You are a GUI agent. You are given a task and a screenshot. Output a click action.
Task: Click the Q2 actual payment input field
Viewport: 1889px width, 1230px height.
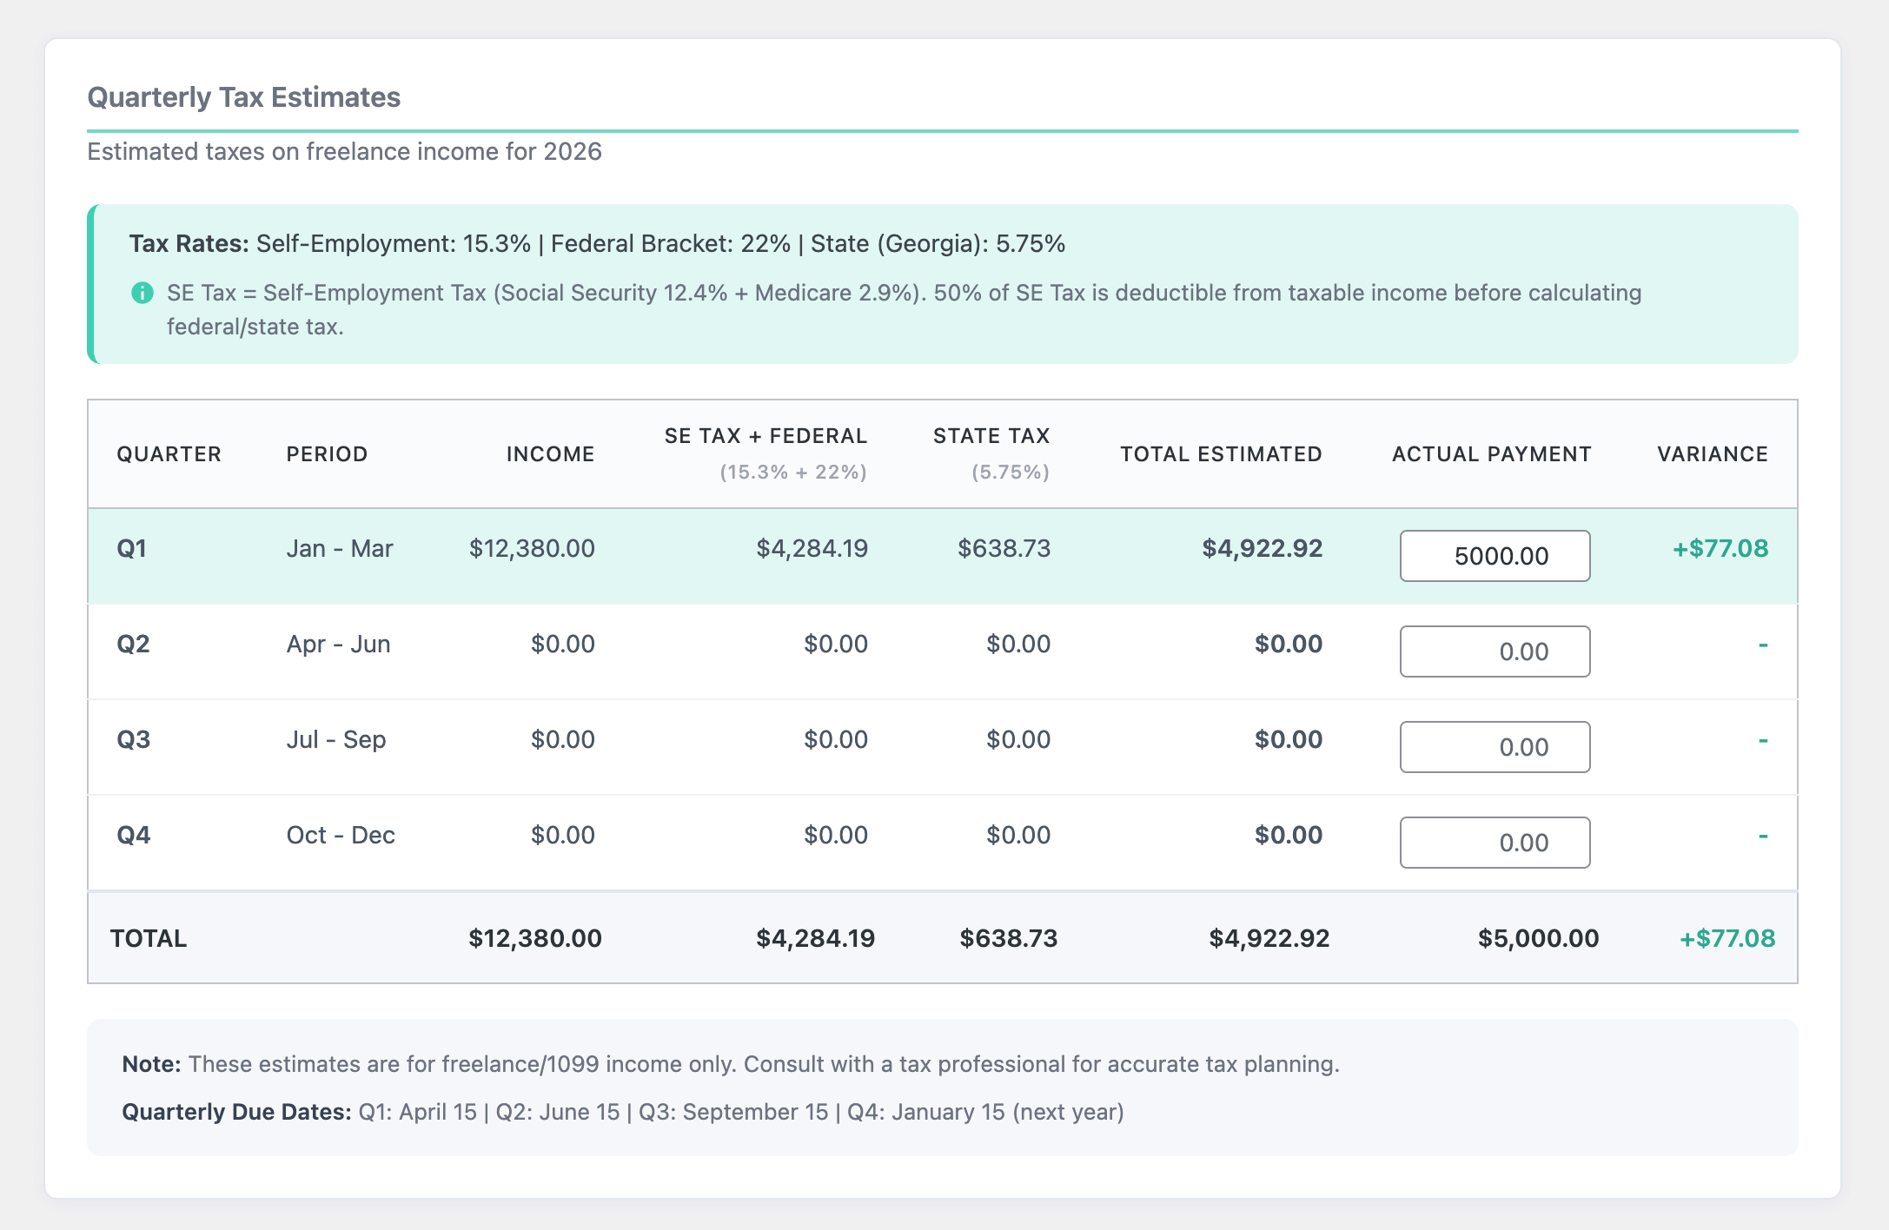point(1495,651)
